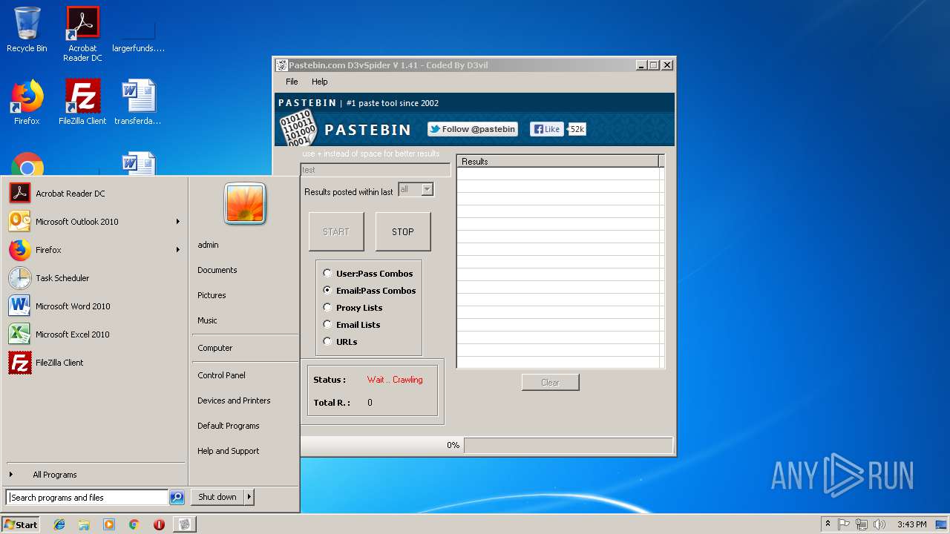Switch to D3vSpider app in the taskbar

pyautogui.click(x=184, y=524)
